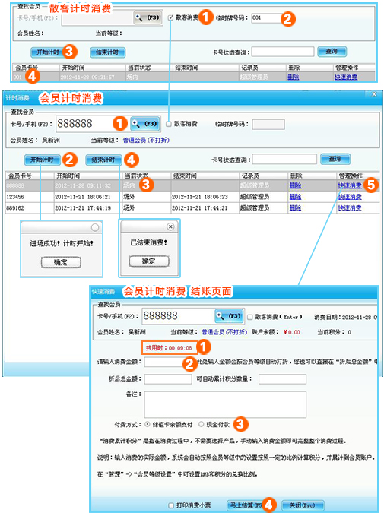The width and height of the screenshot is (384, 513).
Task: Click search (F3) icon in 散客计时消费 panel
Action: tap(148, 17)
